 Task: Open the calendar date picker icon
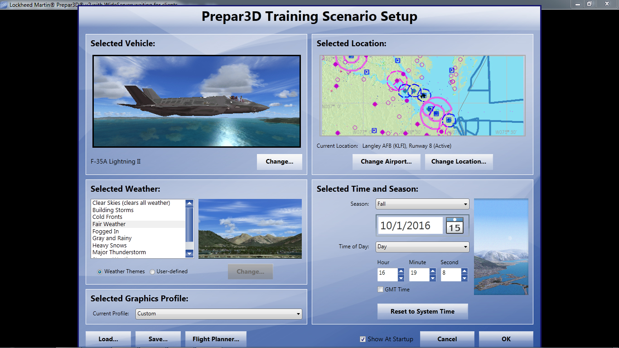pyautogui.click(x=455, y=225)
